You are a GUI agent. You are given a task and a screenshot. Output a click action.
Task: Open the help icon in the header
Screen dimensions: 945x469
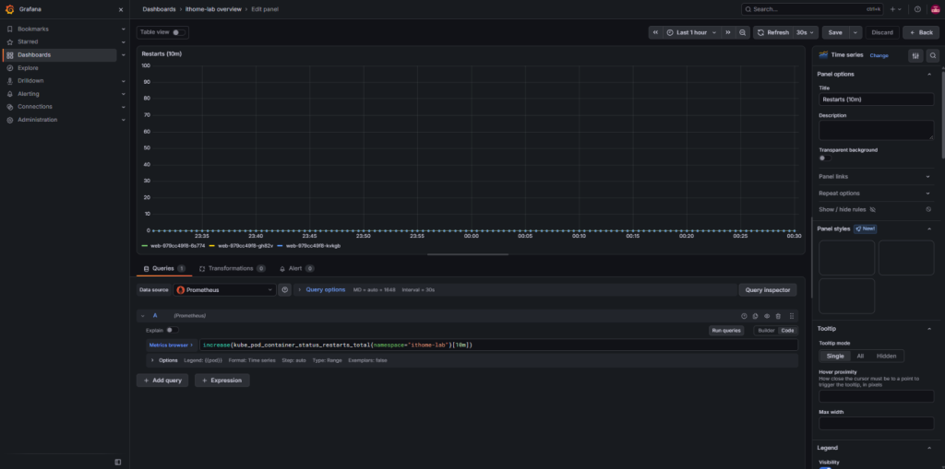(917, 9)
